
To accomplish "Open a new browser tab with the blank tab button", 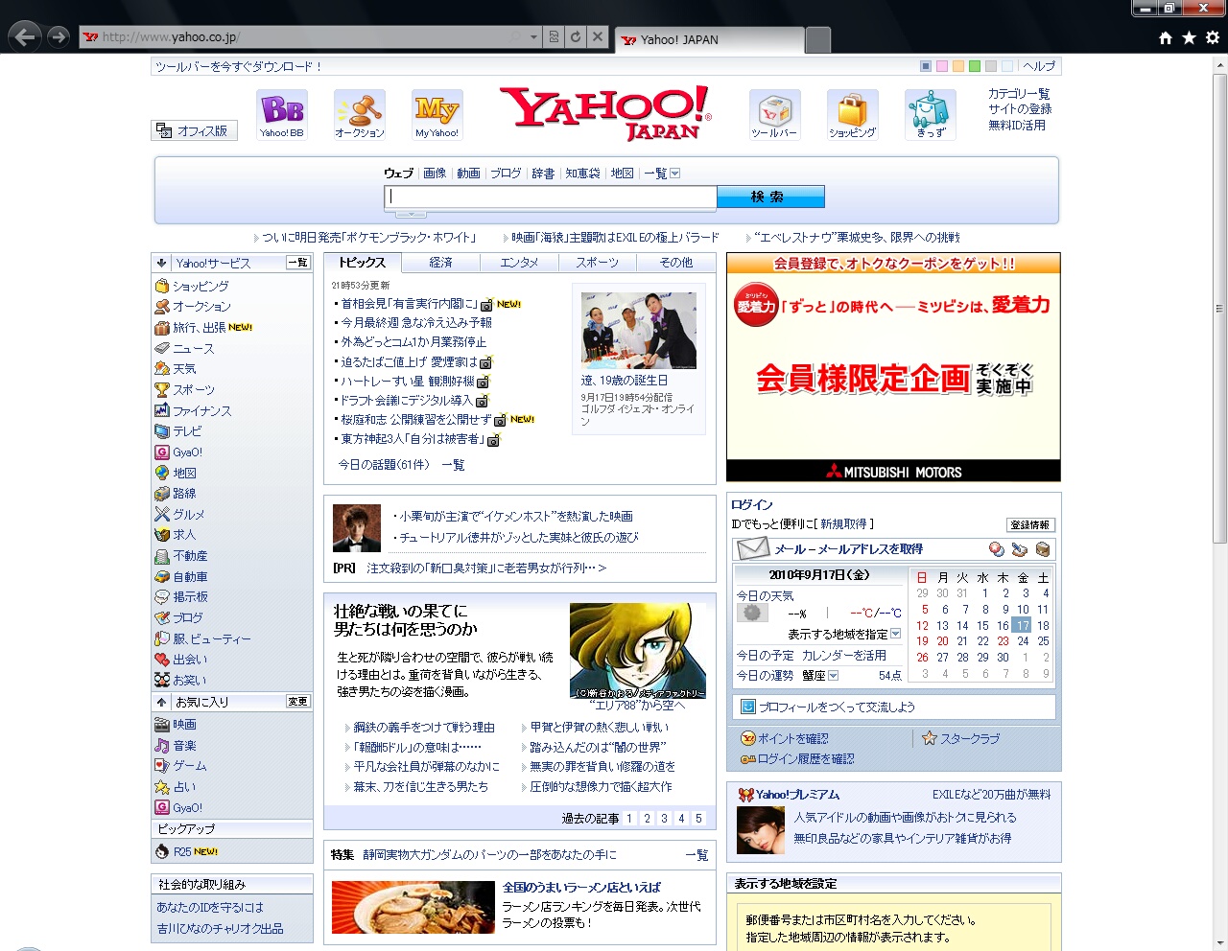I will point(818,40).
